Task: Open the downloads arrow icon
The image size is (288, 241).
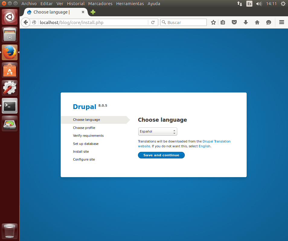Action: click(245, 22)
